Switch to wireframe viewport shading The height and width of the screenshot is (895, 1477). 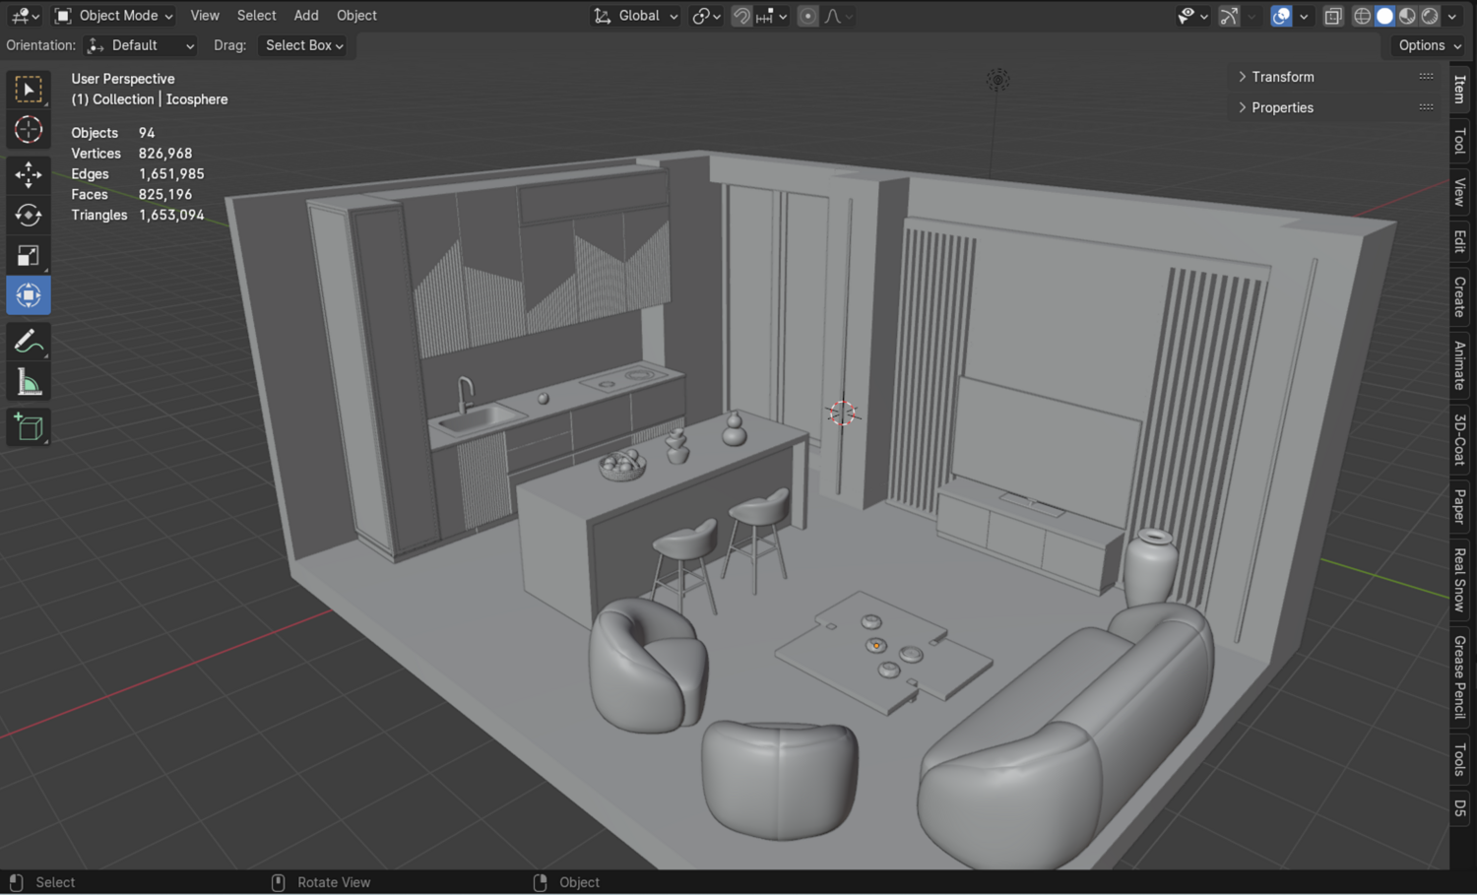pos(1363,16)
